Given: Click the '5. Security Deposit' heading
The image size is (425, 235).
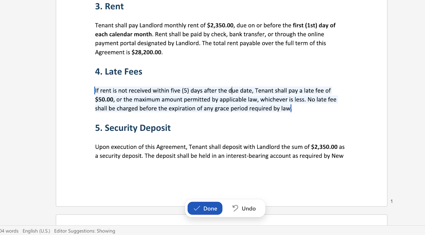Looking at the screenshot, I should pos(133,128).
